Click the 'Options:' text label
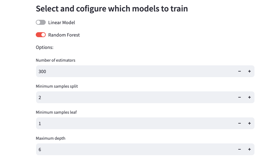Screen dimensions: 275x162 44,47
